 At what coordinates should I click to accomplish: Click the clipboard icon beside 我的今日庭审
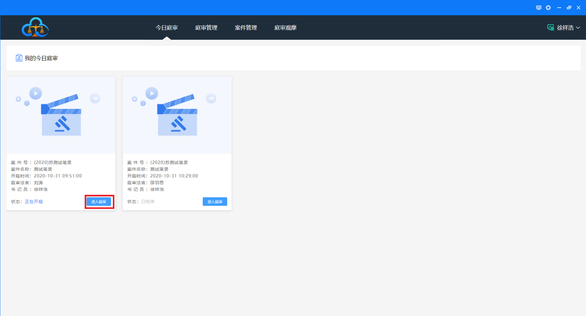coord(19,58)
